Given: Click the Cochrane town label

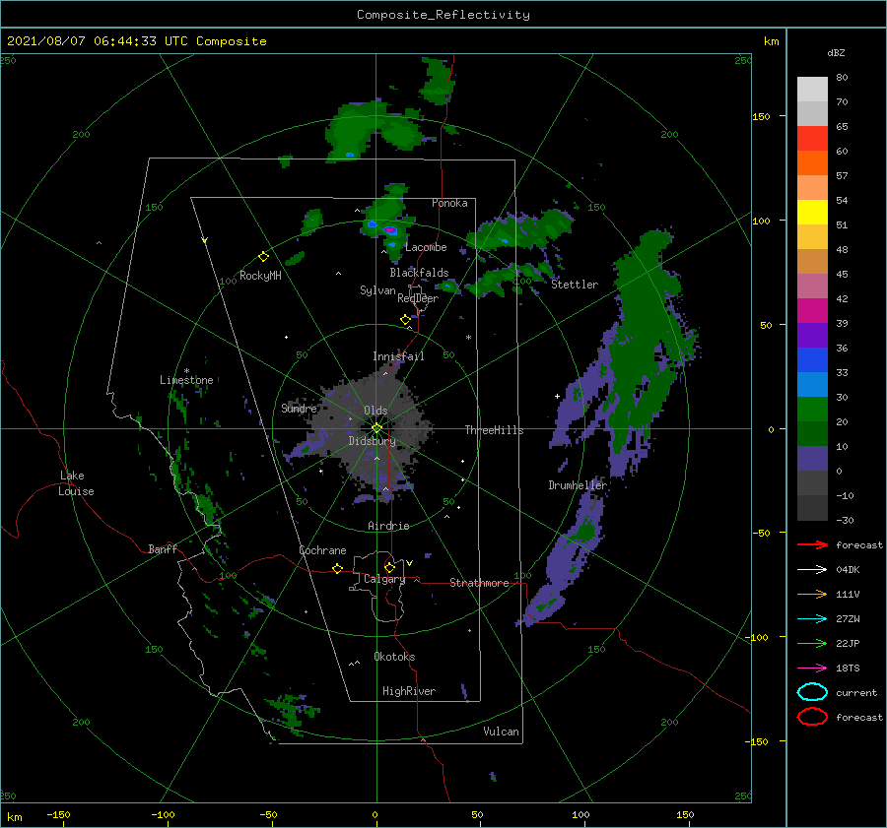Looking at the screenshot, I should (322, 550).
